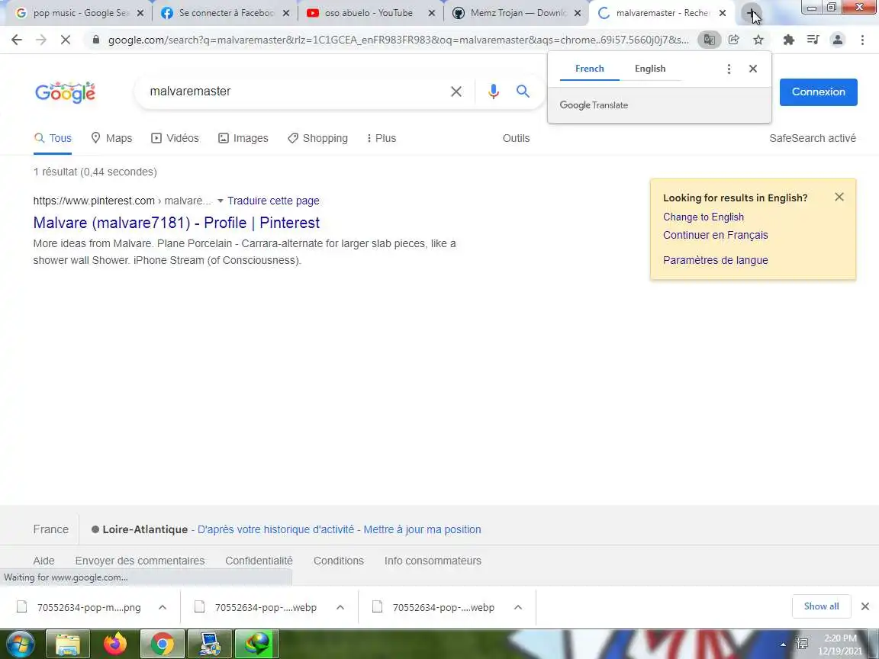This screenshot has height=659, width=879.
Task: Select French tab in Translate popup
Action: pyautogui.click(x=590, y=69)
